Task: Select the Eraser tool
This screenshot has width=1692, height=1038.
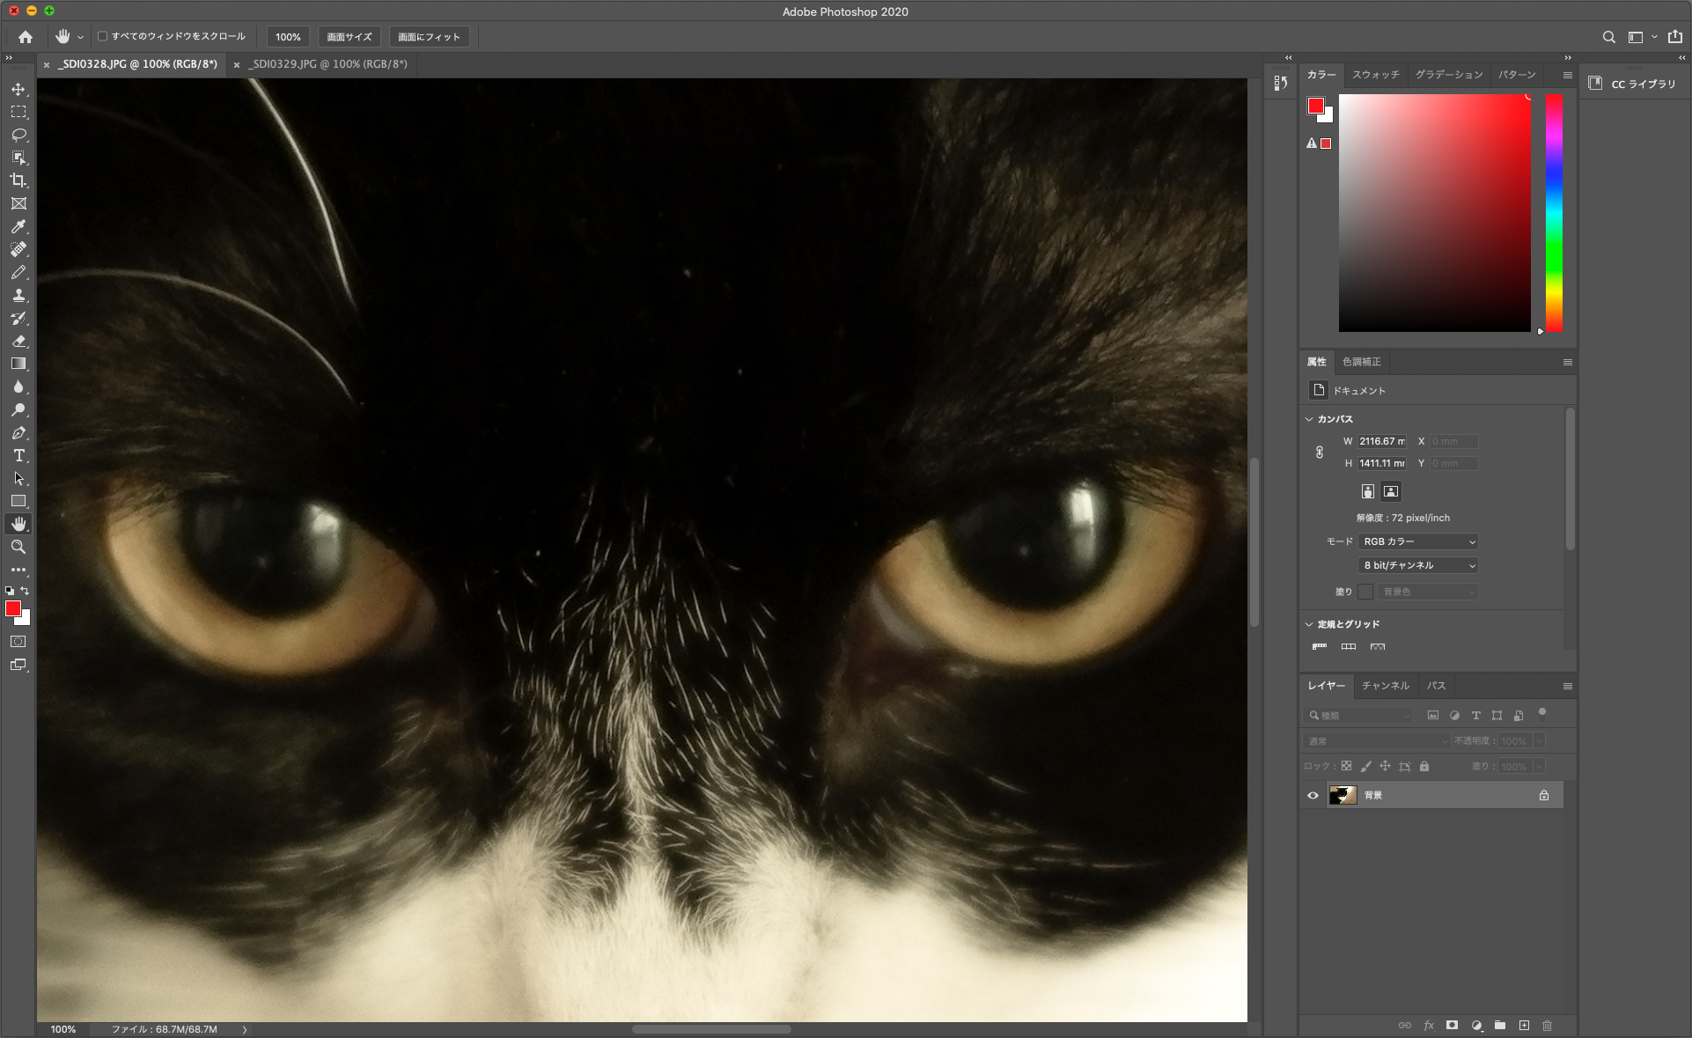Action: [18, 341]
